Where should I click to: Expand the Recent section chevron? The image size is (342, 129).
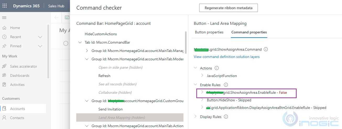40,37
